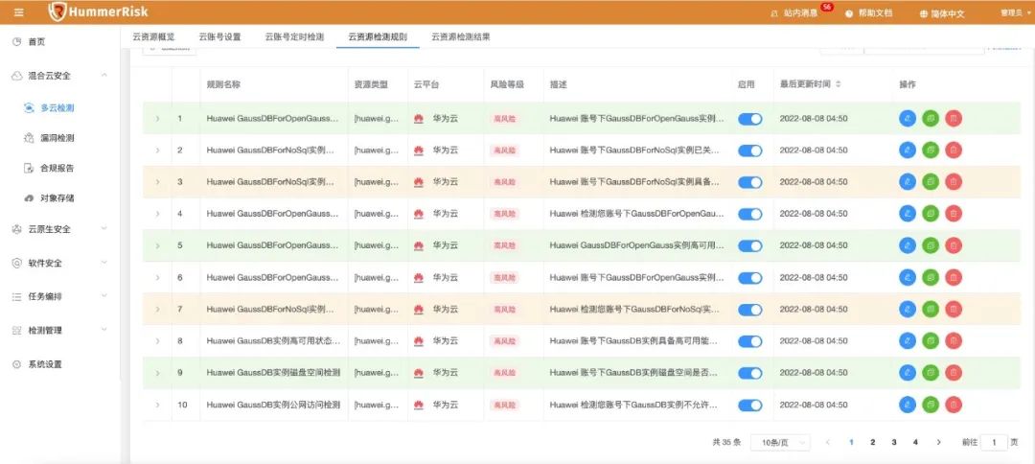Expand 检测管理 sidebar group
The width and height of the screenshot is (1035, 464).
click(x=60, y=330)
